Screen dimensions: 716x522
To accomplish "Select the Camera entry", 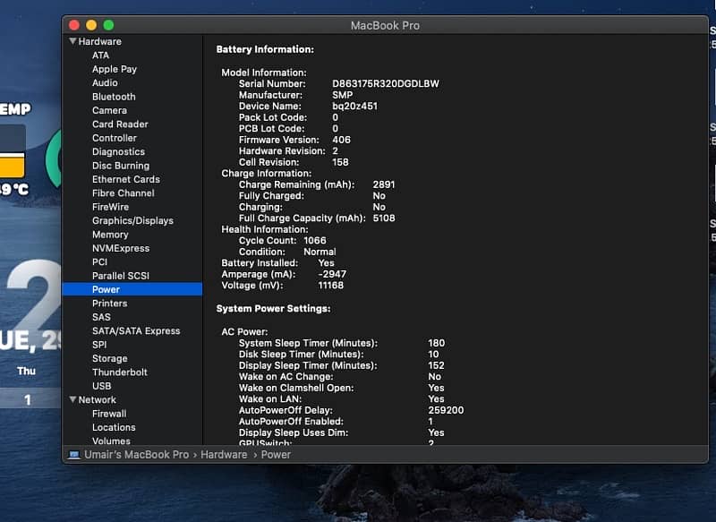I will pyautogui.click(x=109, y=110).
